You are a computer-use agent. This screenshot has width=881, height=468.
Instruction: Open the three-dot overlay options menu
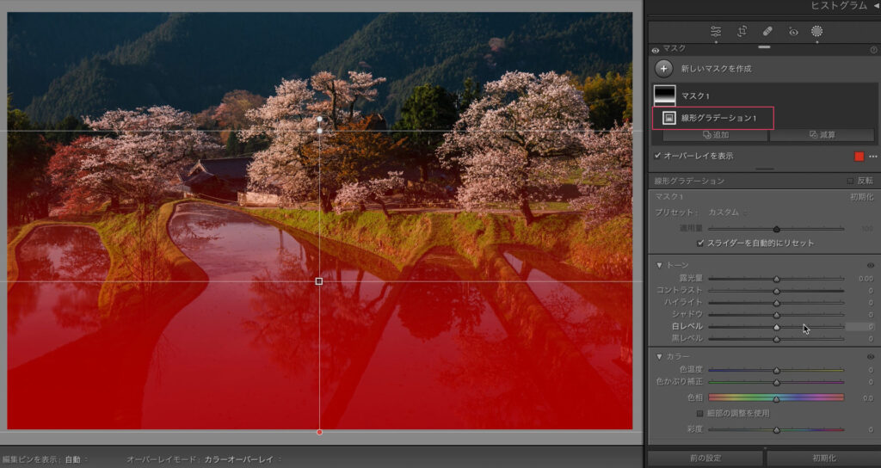tap(873, 157)
